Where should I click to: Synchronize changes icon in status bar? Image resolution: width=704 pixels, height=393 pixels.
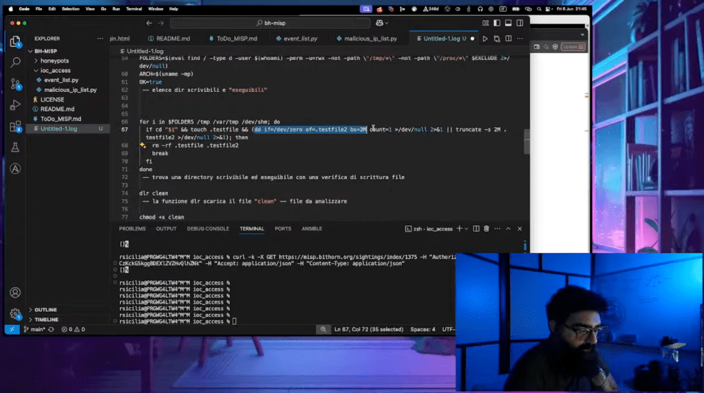click(51, 329)
